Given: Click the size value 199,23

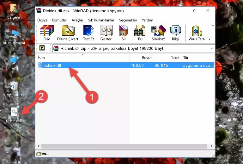Looking at the screenshot, I should tap(137, 66).
